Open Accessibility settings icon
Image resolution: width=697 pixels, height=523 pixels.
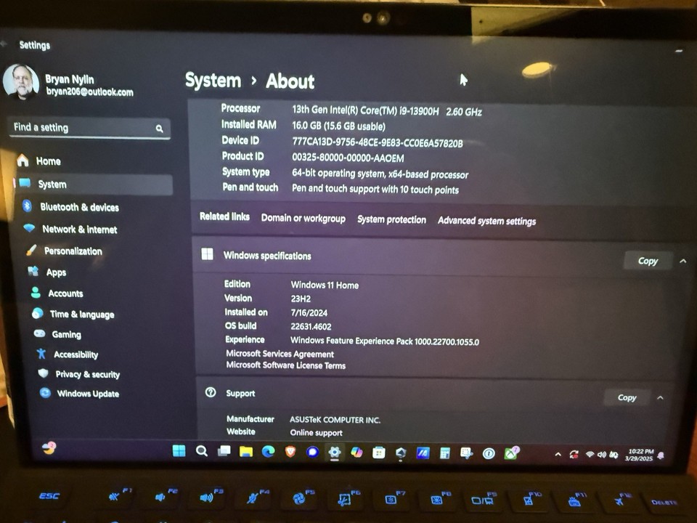tap(42, 354)
